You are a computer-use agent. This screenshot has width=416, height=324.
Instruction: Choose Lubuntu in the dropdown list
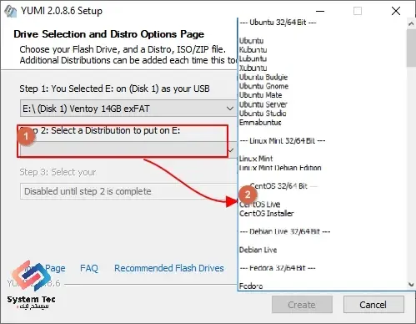tap(253, 58)
